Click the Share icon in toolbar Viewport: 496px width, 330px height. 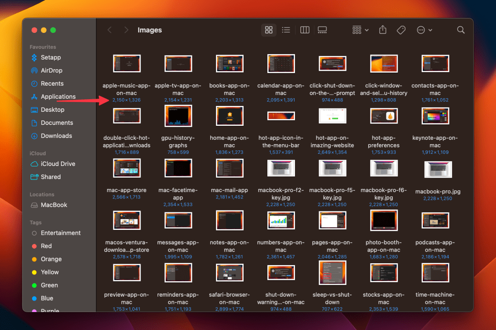click(x=383, y=30)
